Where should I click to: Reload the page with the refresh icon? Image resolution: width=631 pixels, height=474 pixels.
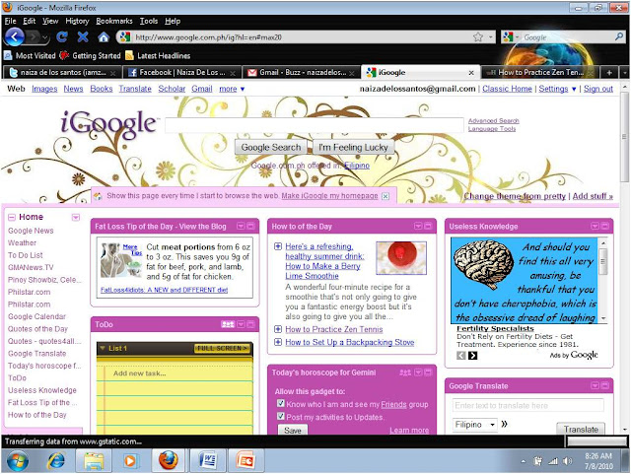(x=62, y=37)
